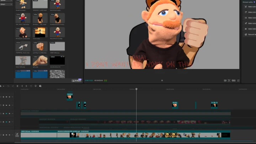
Task: Lock the main video track
Action: pyautogui.click(x=4, y=135)
